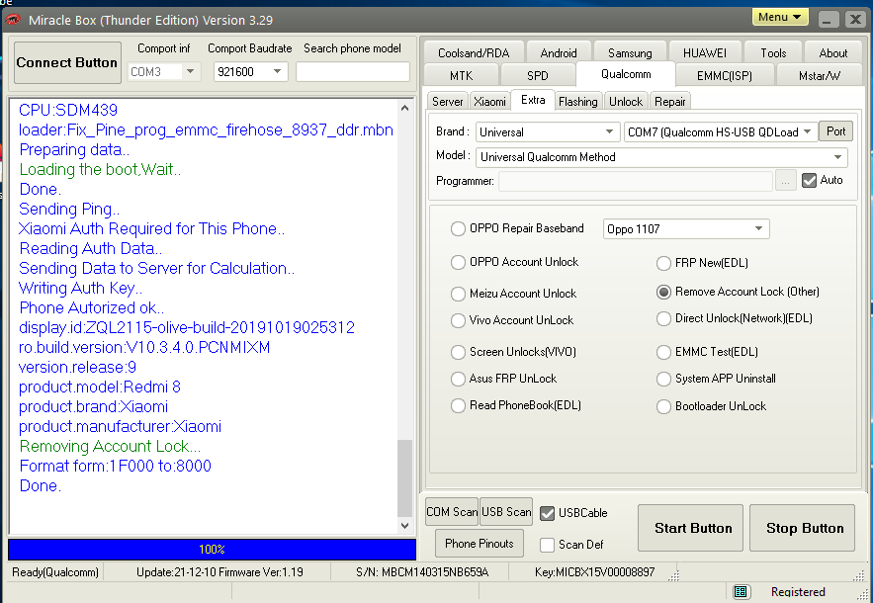
Task: Open the Comport inf COM3 dropdown
Action: tap(191, 71)
